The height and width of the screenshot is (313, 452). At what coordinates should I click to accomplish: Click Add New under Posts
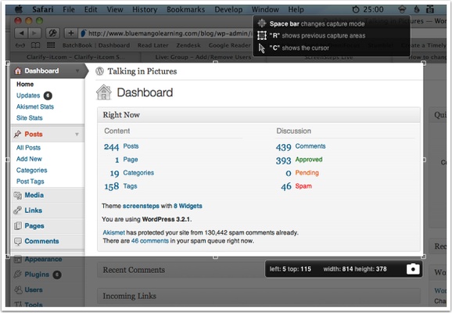pyautogui.click(x=29, y=159)
